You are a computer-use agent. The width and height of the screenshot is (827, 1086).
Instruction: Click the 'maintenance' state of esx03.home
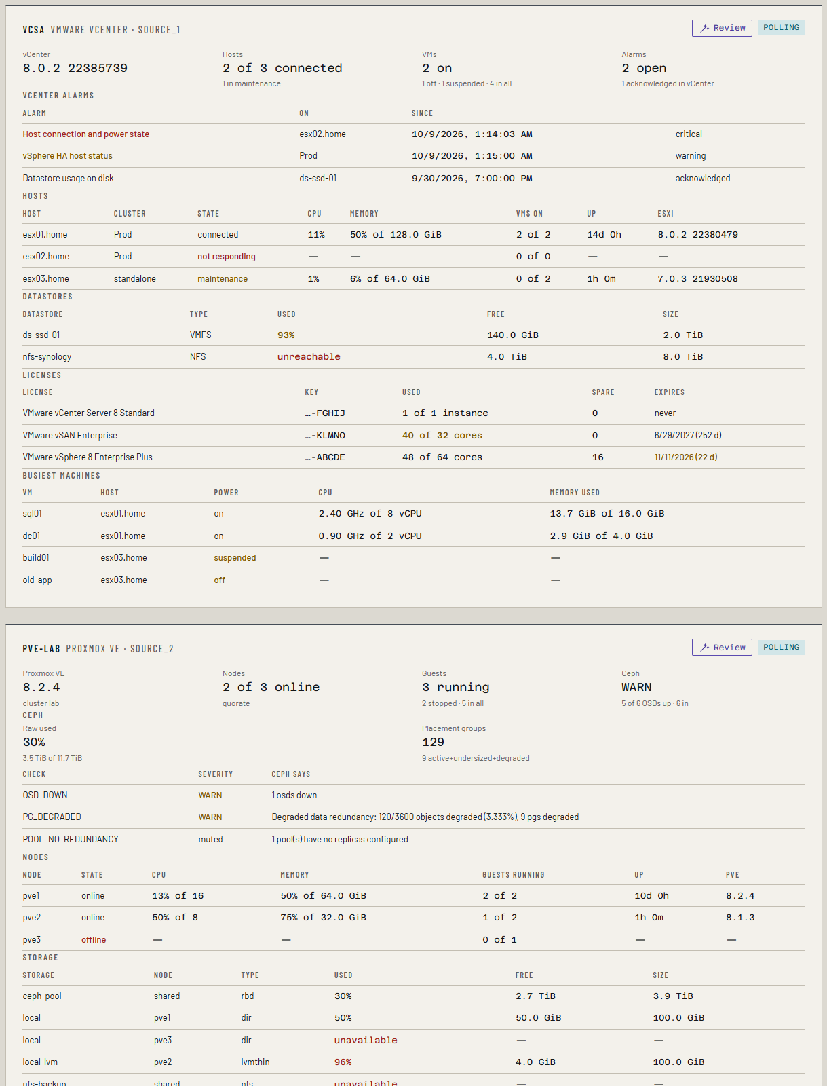[x=223, y=279]
